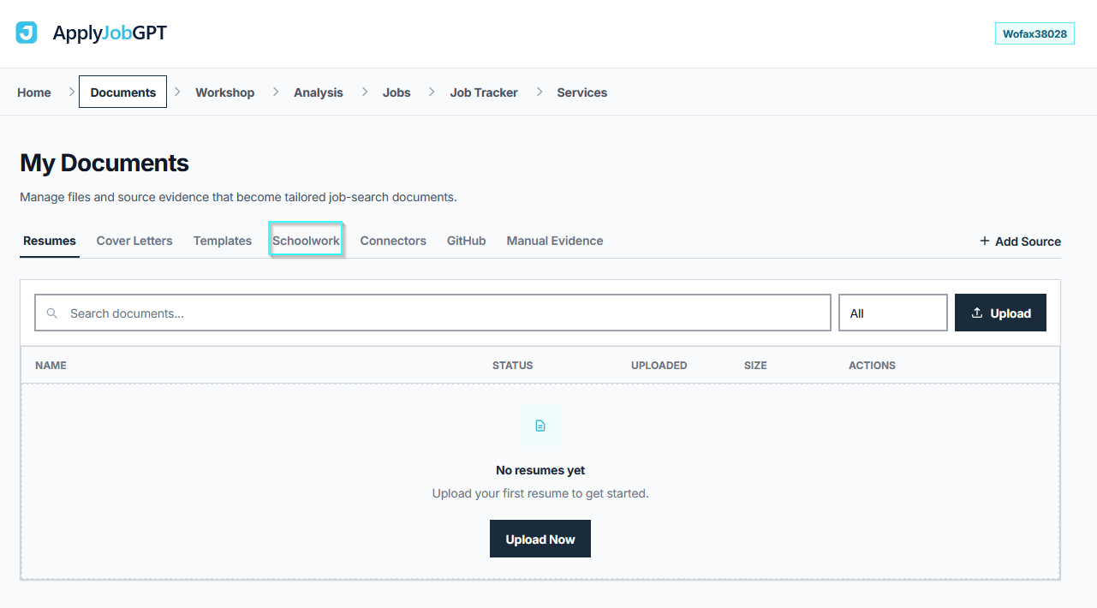
Task: Click the Add Source button
Action: click(x=1020, y=241)
